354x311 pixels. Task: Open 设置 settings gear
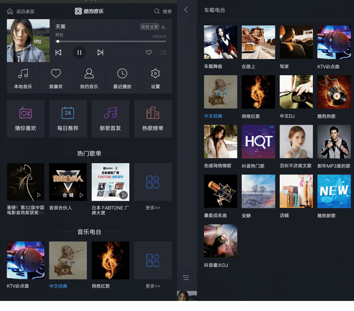coord(155,78)
